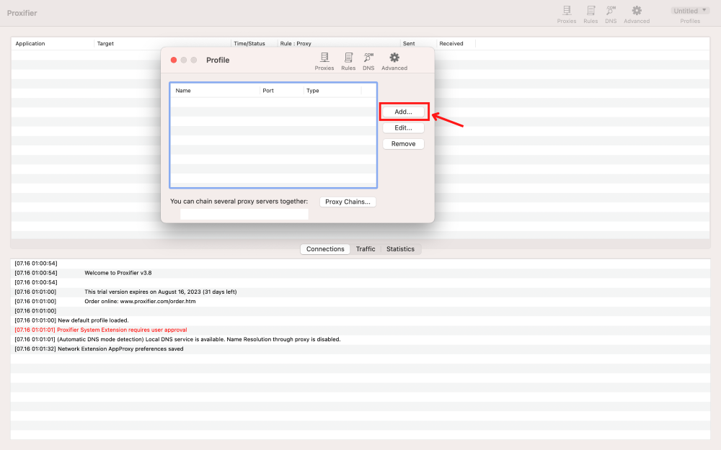The height and width of the screenshot is (450, 721).
Task: Select the 'Order online' log line
Action: pyautogui.click(x=360, y=301)
